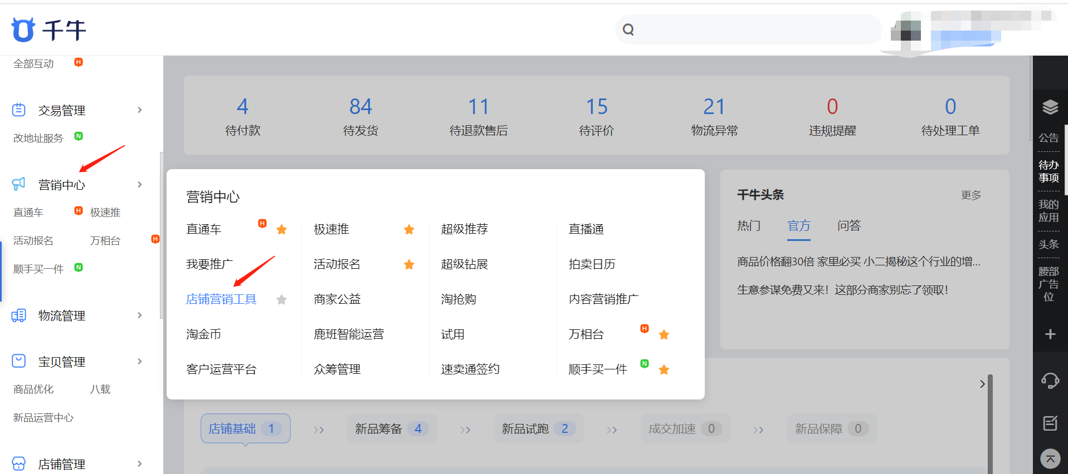The width and height of the screenshot is (1068, 474).
Task: Click the task panel vertical scrollbar
Action: click(x=991, y=424)
